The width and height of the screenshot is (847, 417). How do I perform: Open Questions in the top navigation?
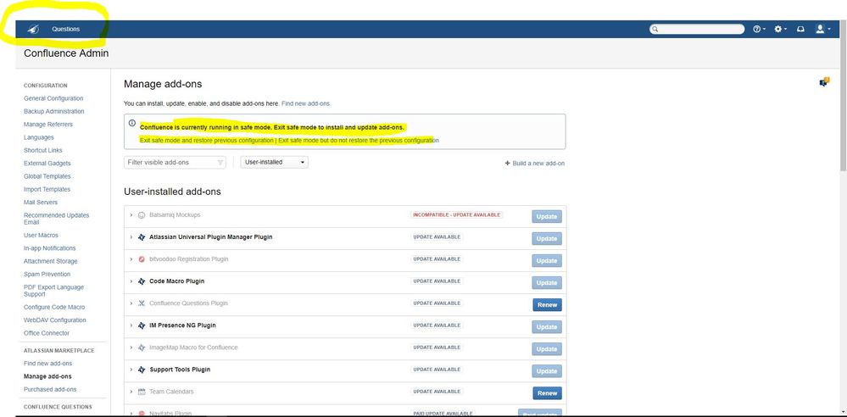pyautogui.click(x=66, y=29)
